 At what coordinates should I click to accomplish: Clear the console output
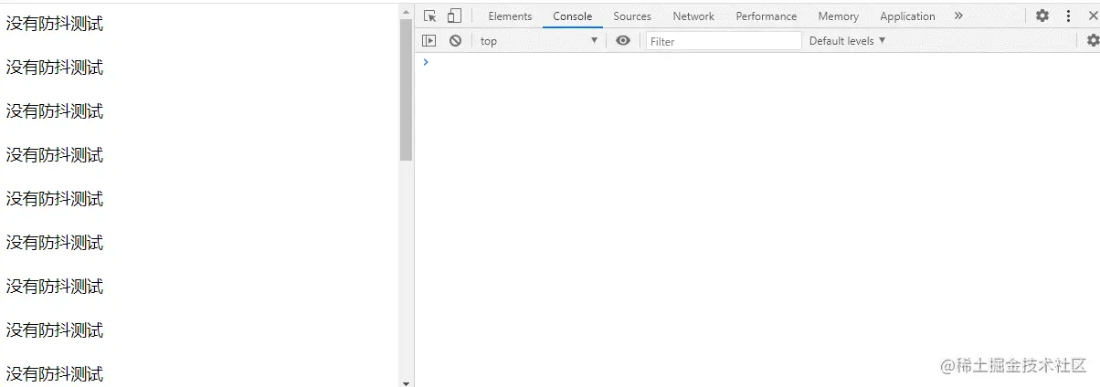pyautogui.click(x=455, y=40)
